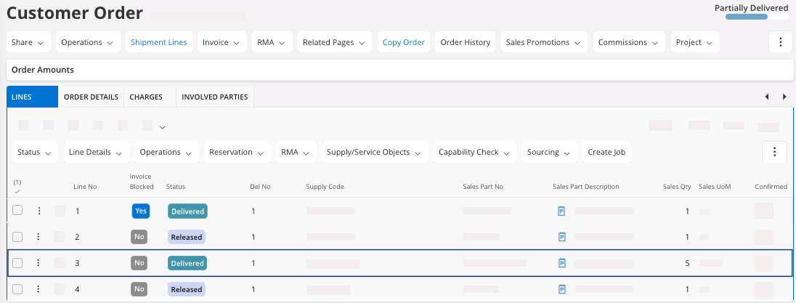Open the three-dot row menu for line 3
Image resolution: width=796 pixels, height=303 pixels.
tap(39, 263)
